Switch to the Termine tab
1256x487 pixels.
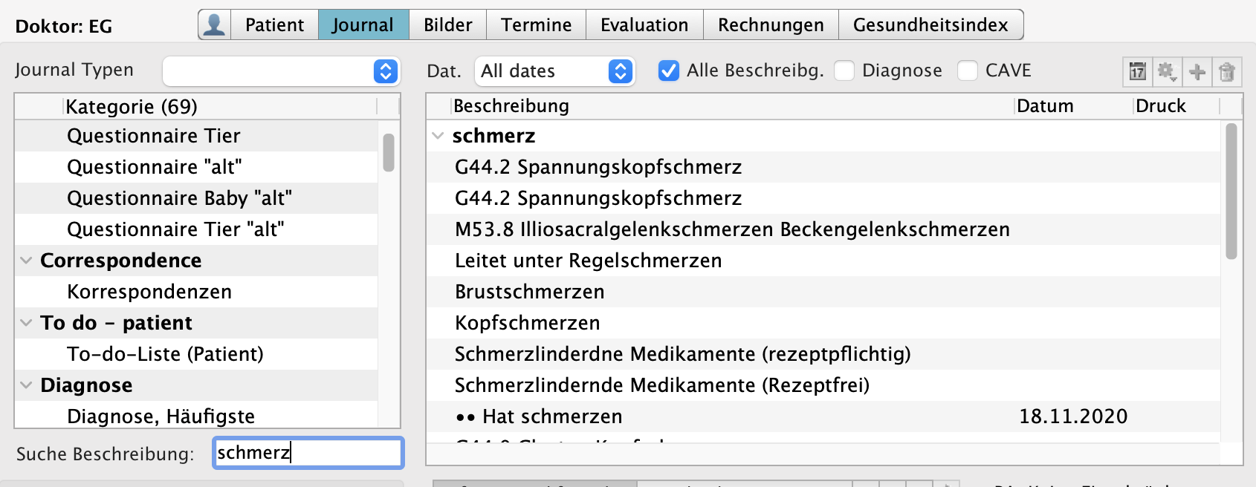point(536,24)
